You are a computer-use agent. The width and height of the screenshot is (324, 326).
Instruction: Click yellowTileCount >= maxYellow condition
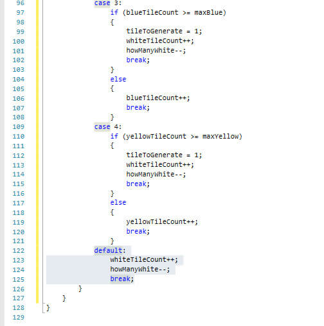(x=183, y=137)
